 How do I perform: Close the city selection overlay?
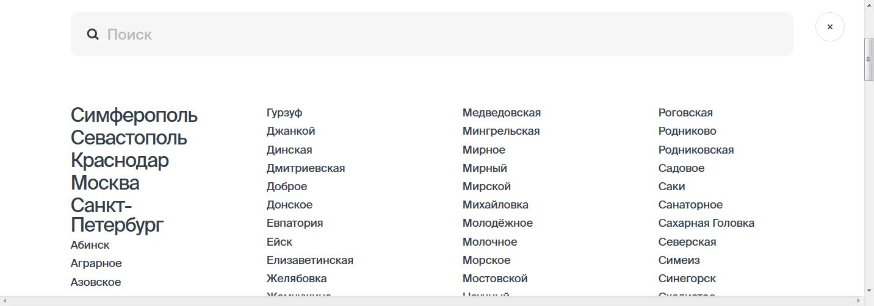pos(829,27)
